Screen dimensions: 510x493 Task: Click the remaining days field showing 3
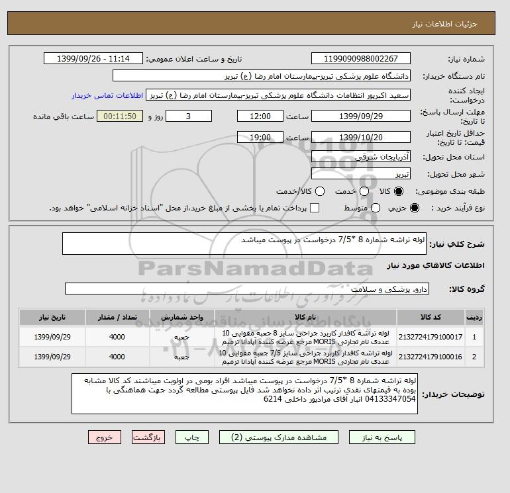pyautogui.click(x=189, y=116)
